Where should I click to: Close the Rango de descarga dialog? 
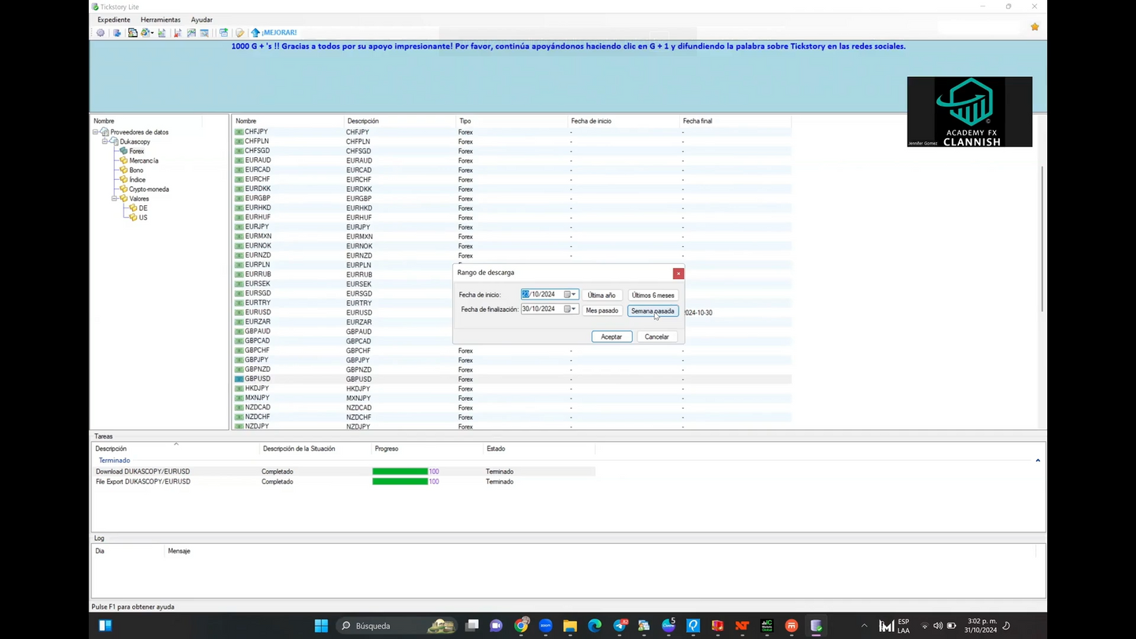tap(678, 274)
